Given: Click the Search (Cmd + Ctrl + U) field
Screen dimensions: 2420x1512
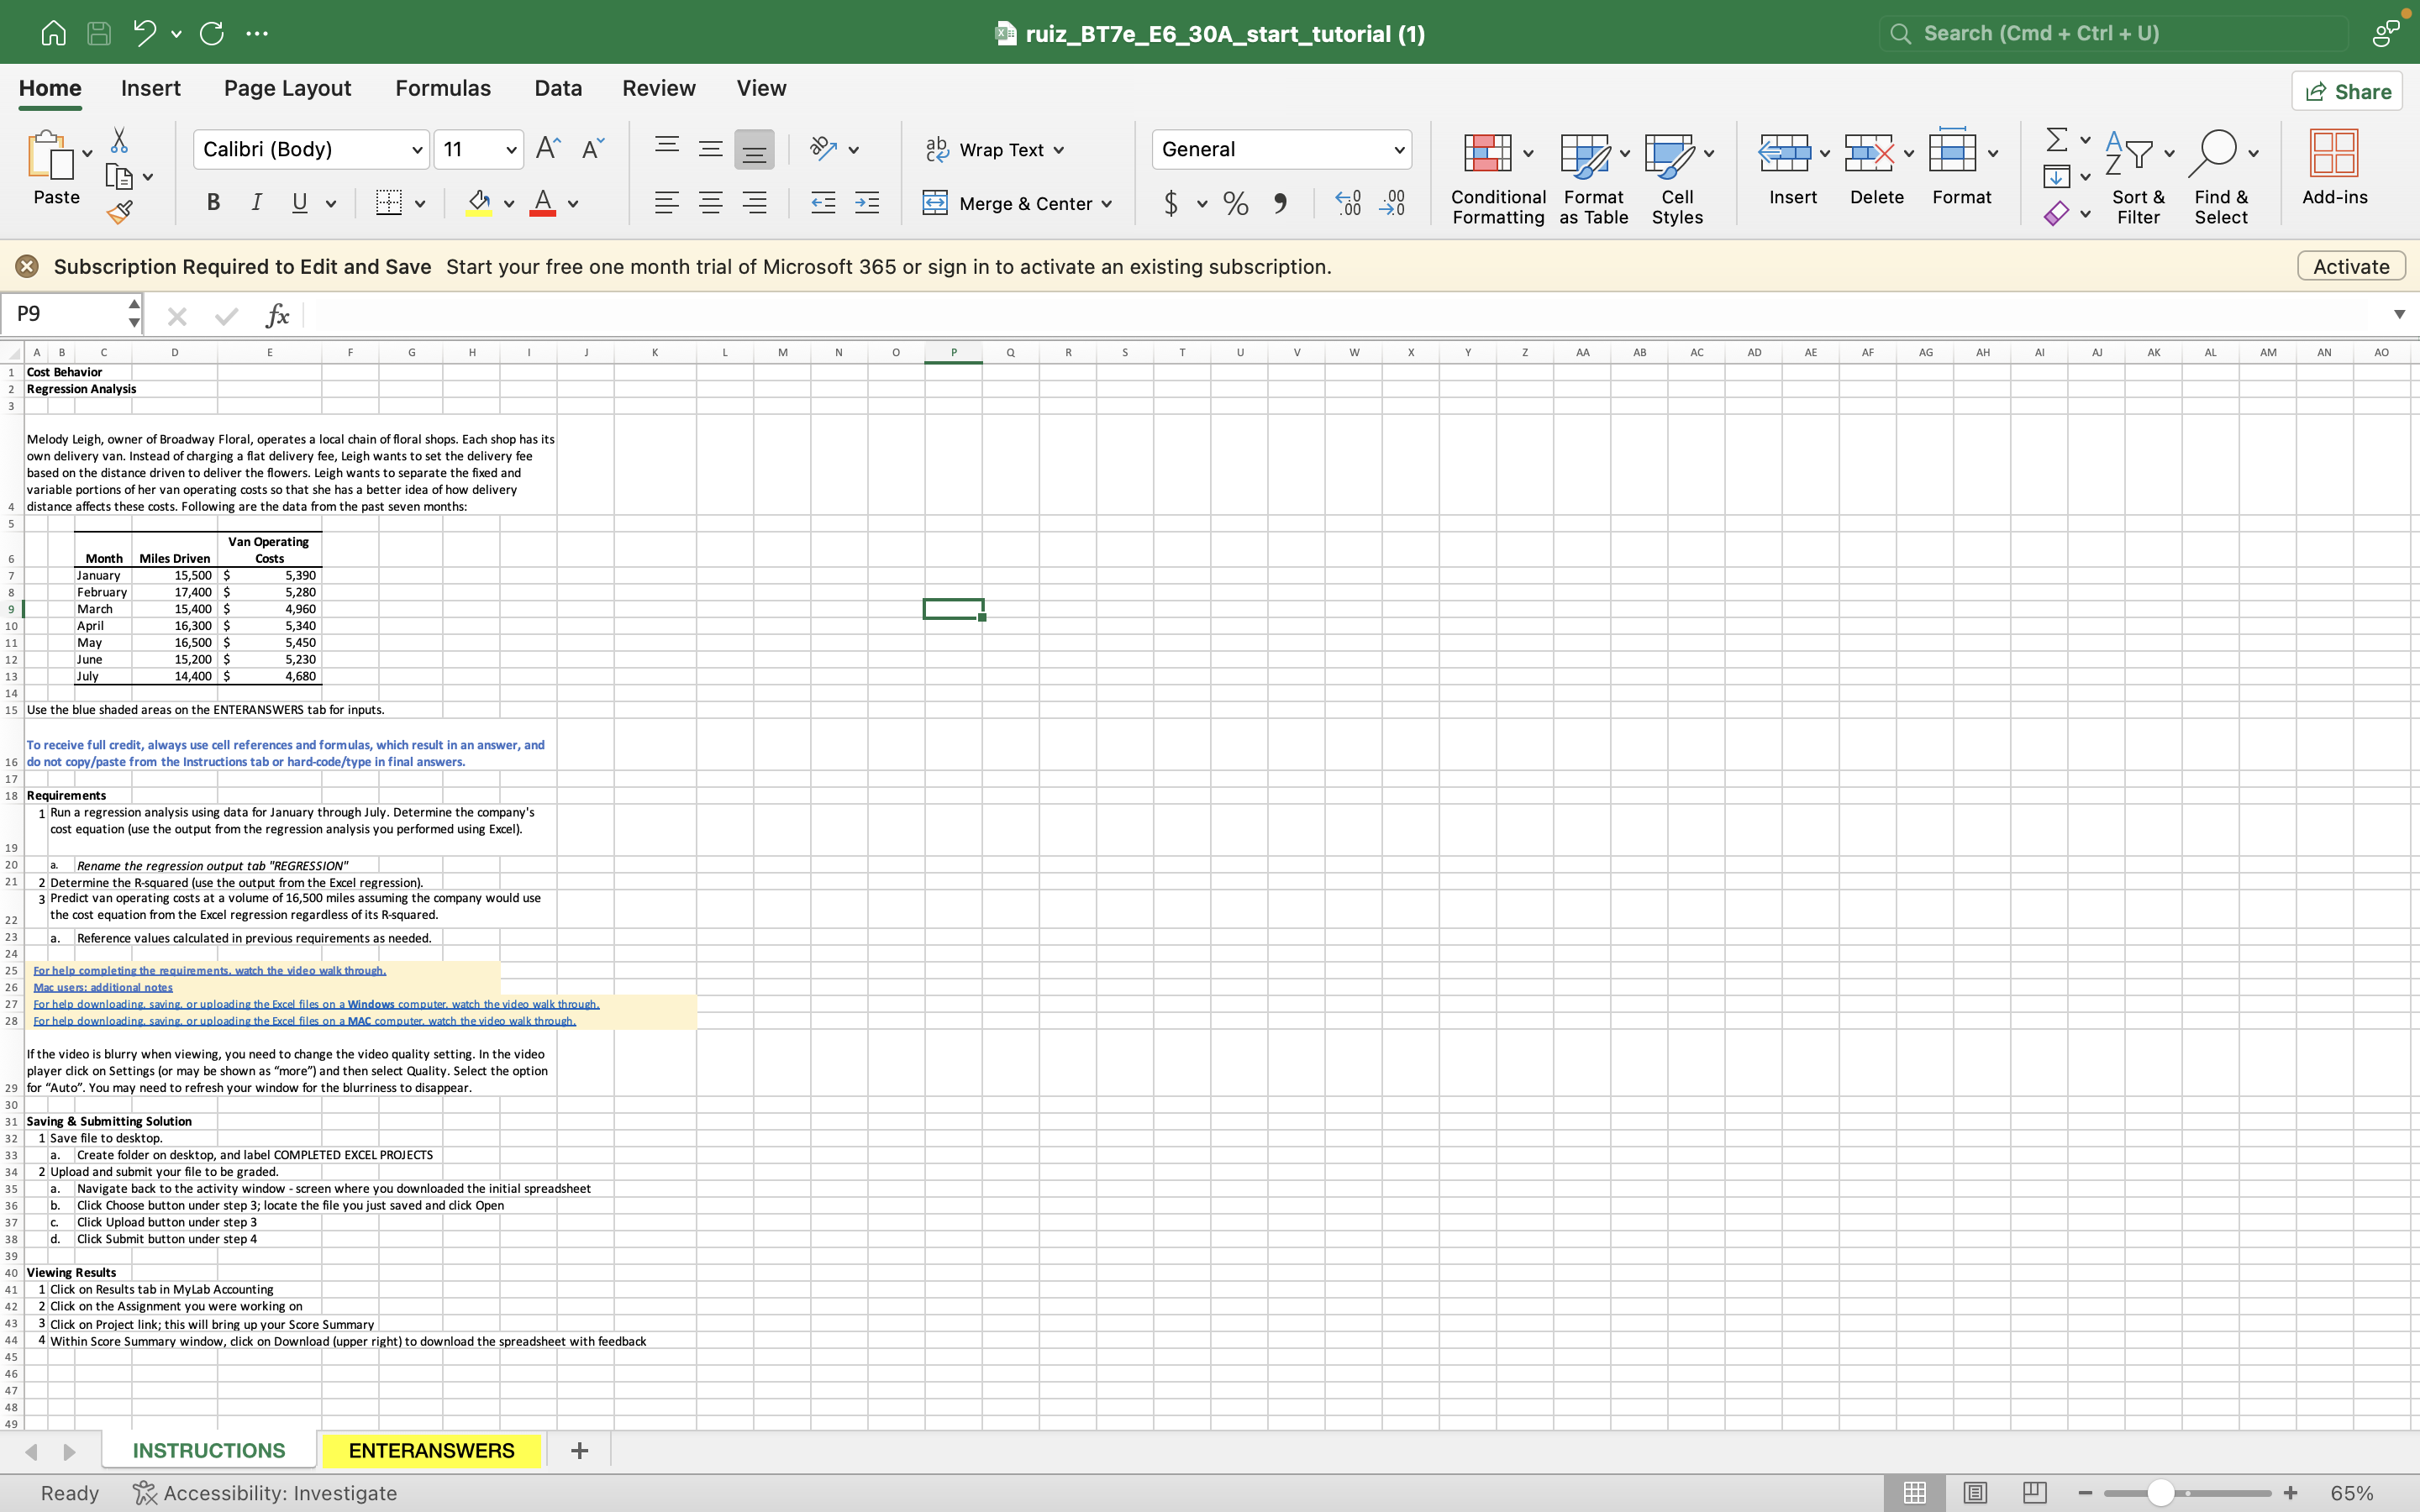Looking at the screenshot, I should click(x=2113, y=33).
